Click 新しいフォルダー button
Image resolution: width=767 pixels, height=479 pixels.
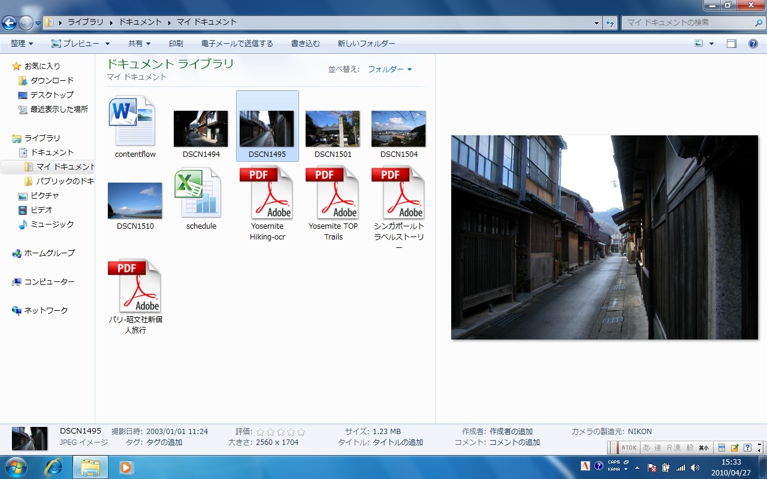(x=366, y=44)
